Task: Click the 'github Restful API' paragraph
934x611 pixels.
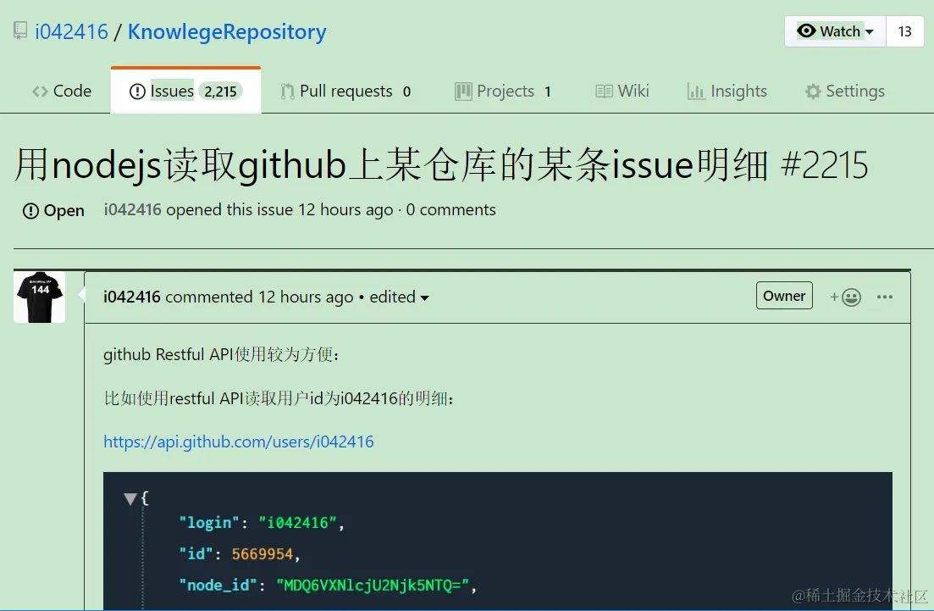Action: point(221,355)
